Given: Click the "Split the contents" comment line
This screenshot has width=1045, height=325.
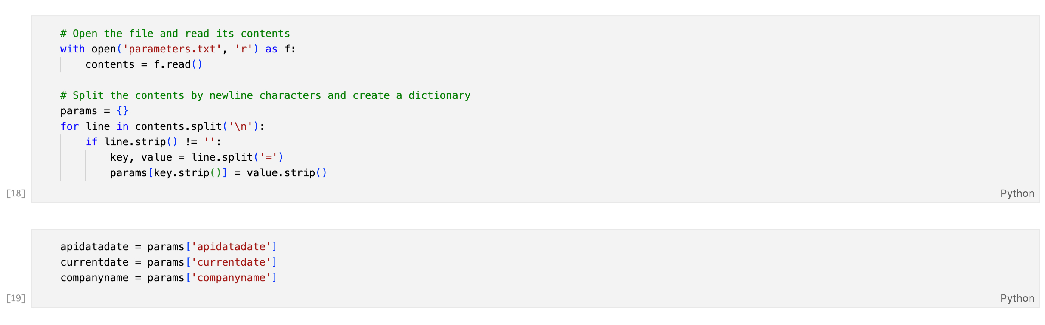Looking at the screenshot, I should click(265, 95).
